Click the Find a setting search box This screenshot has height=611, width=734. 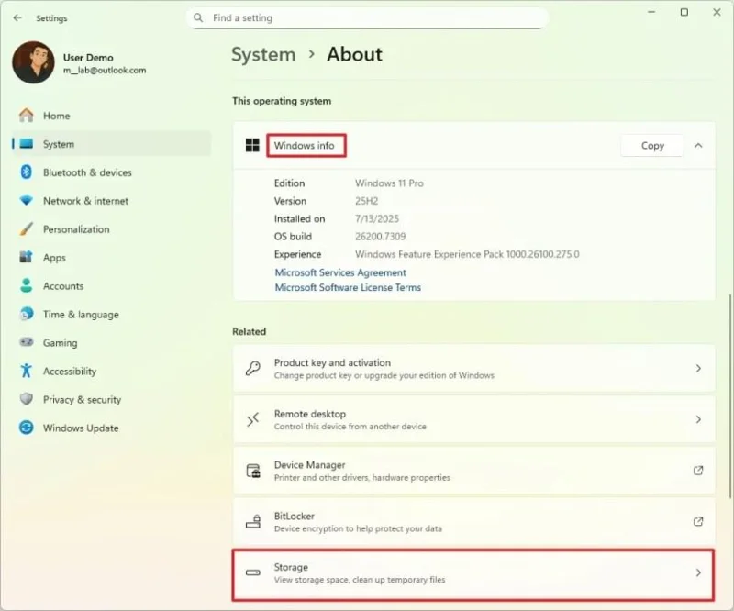click(368, 17)
